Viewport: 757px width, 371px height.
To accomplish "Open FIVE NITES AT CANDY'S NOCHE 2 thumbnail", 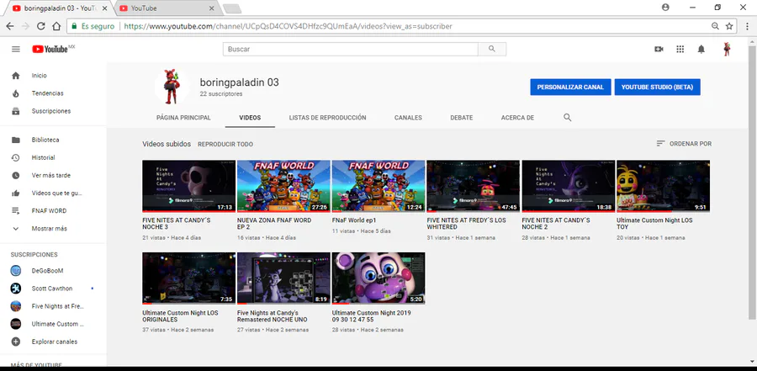I will pyautogui.click(x=569, y=186).
